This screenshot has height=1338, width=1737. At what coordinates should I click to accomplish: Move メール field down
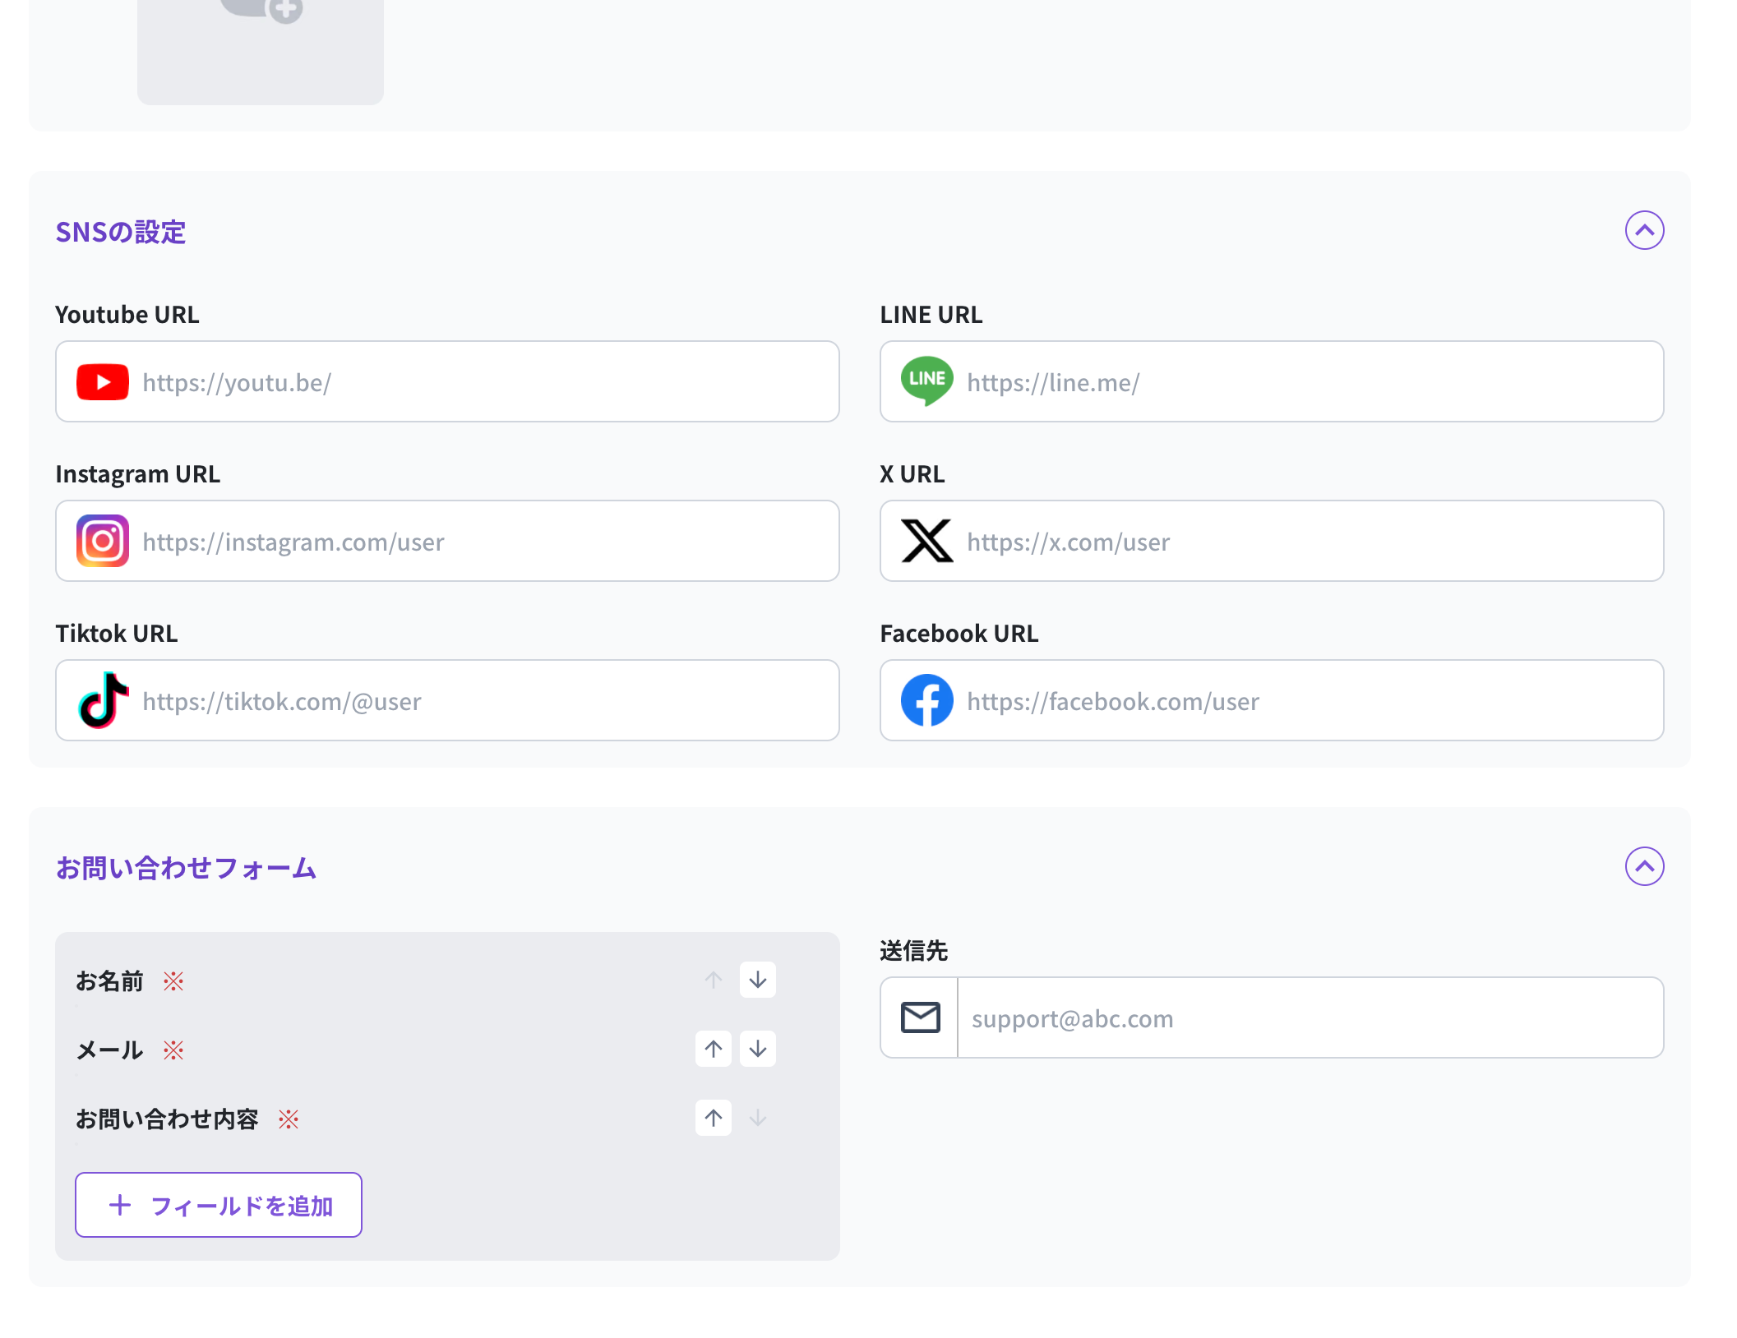point(757,1049)
